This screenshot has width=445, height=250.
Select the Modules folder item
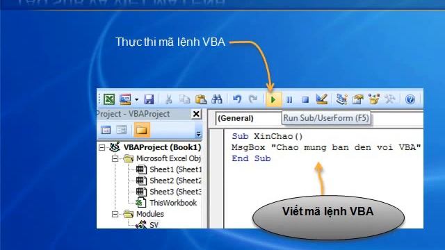(x=150, y=214)
